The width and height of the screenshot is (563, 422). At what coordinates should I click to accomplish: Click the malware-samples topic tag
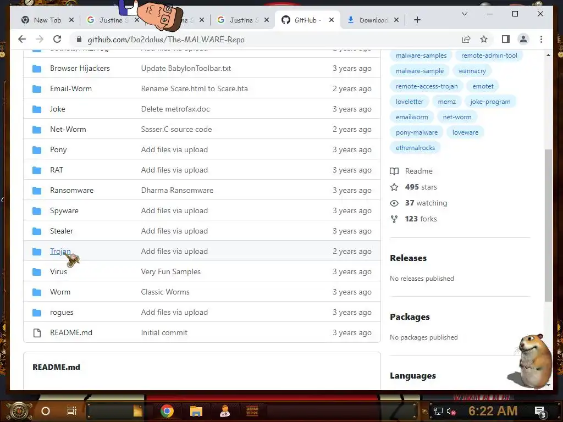coord(421,55)
